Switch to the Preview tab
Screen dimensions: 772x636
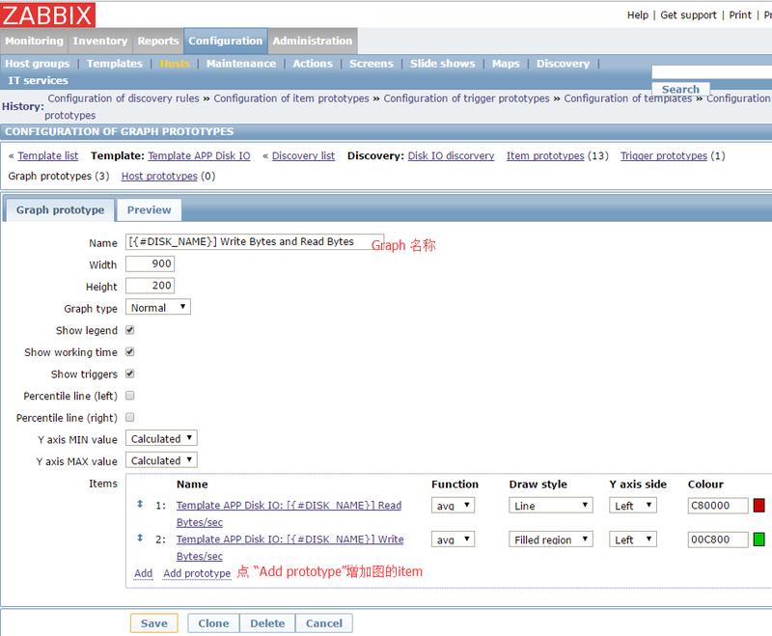click(x=149, y=209)
